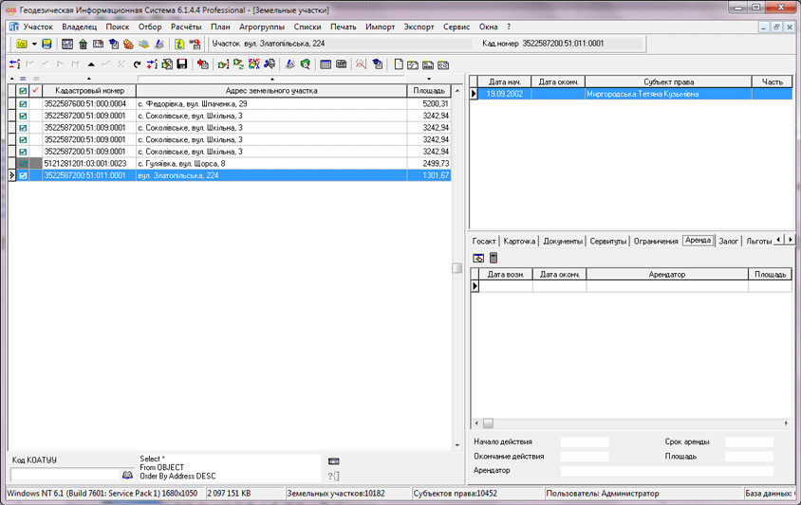Click the last document icon in second toolbar

443,64
